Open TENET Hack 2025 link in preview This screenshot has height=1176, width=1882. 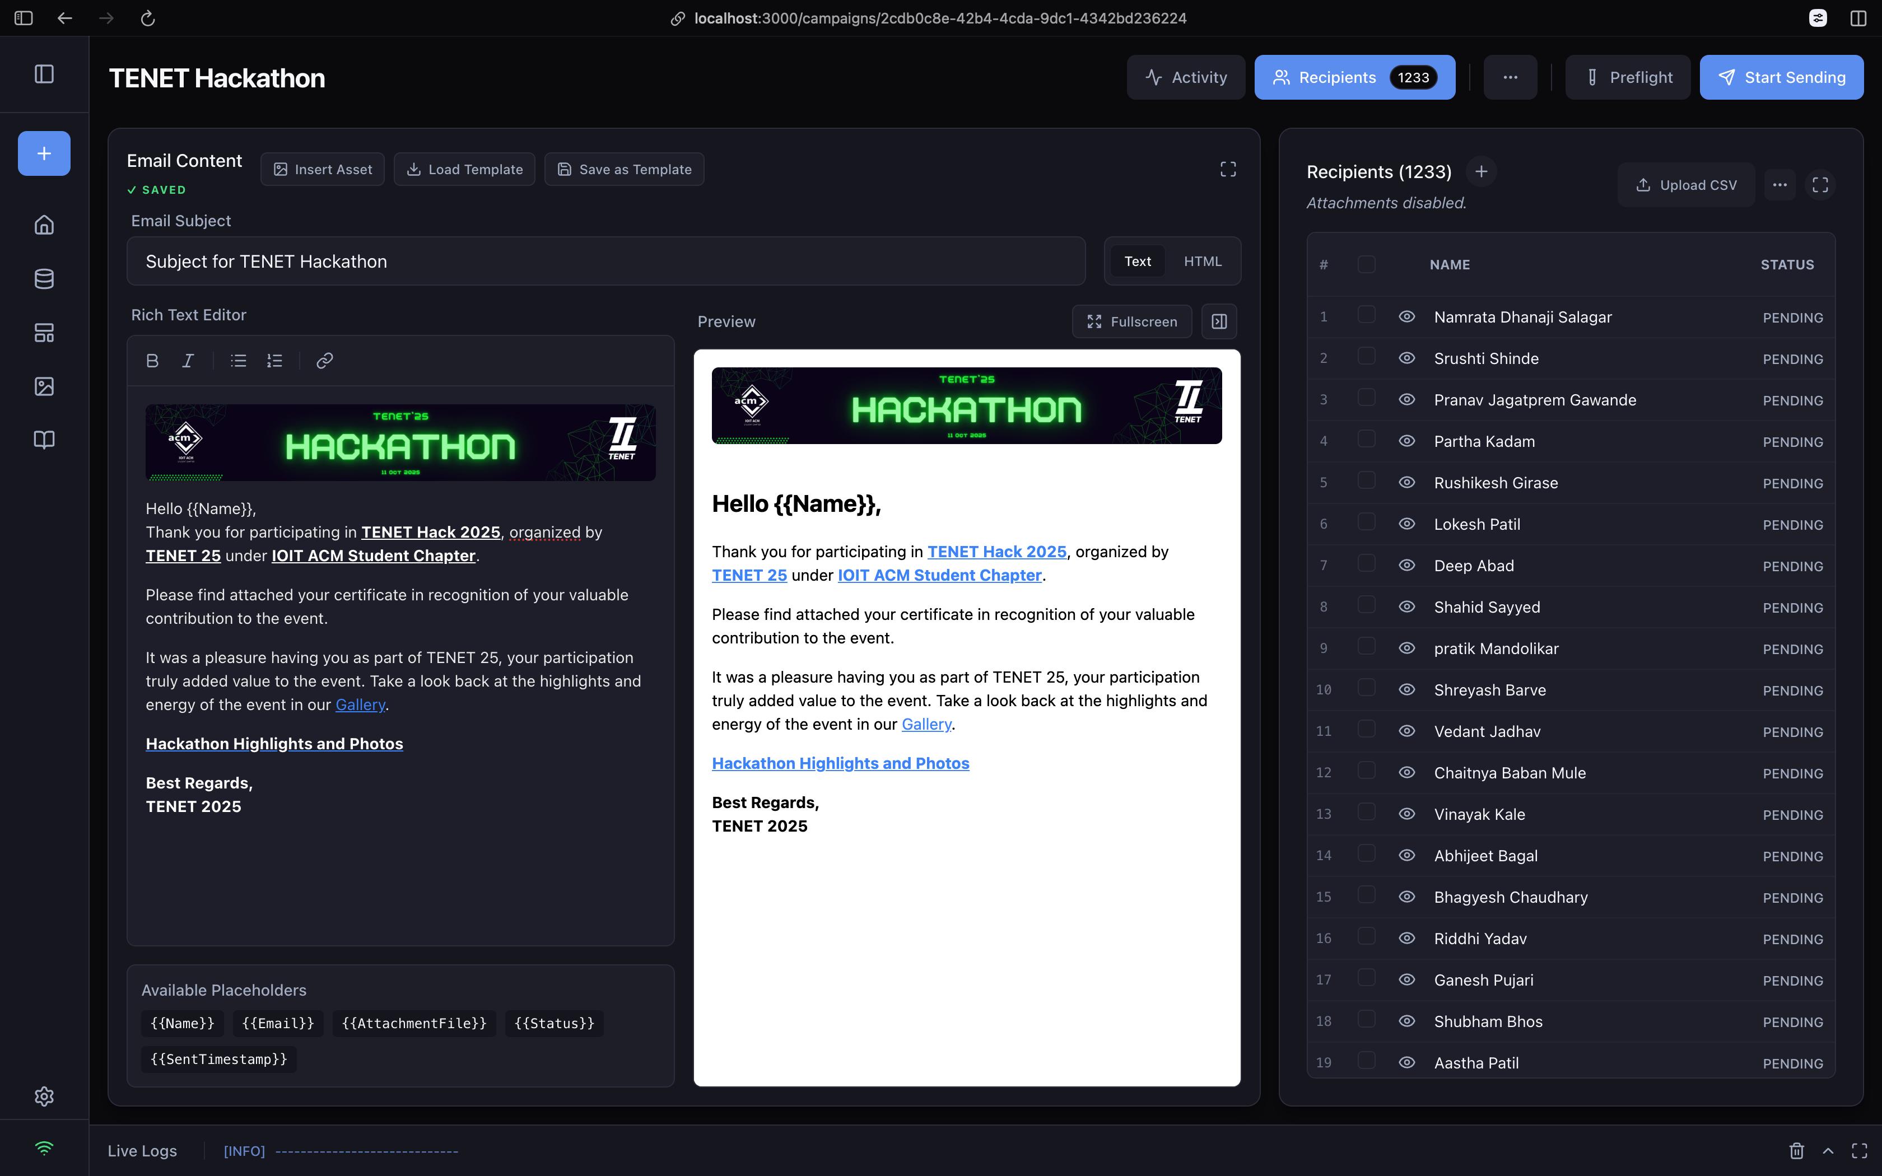click(997, 552)
